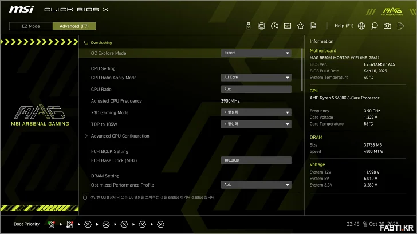
Task: Click the Adjusted CPU Frequency 3900MHz value
Action: pos(230,101)
